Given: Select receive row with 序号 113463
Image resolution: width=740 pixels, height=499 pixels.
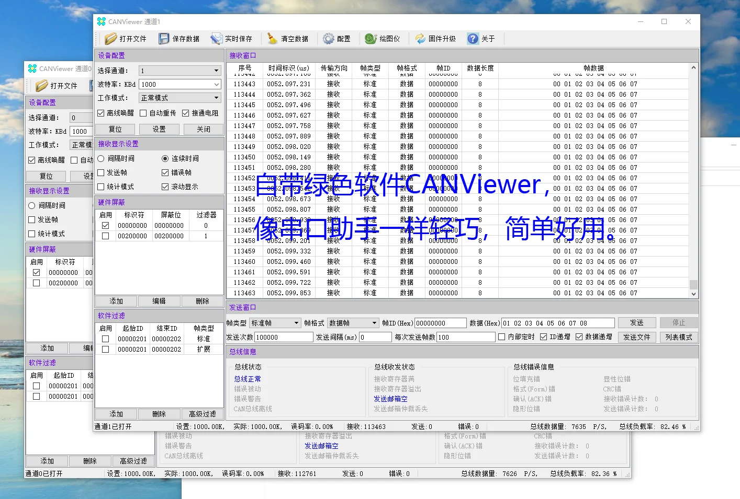Looking at the screenshot, I should click(458, 293).
